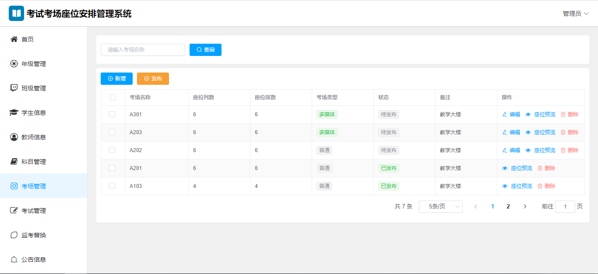The image size is (598, 274).
Task: Click the trash icon in the A301 row
Action: (x=563, y=114)
